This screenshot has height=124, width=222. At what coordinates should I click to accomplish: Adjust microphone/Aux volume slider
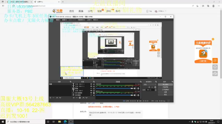pyautogui.click(x=114, y=95)
